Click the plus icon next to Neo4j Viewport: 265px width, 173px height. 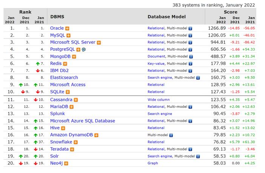tap(66, 164)
